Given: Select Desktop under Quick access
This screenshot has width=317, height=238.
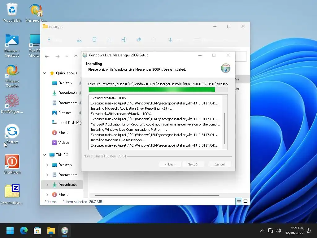Looking at the screenshot, I should click(62, 83).
